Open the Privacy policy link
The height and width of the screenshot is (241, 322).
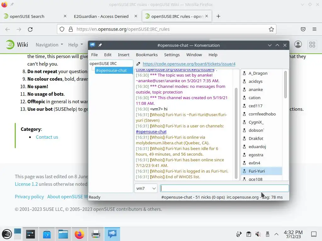(29, 197)
